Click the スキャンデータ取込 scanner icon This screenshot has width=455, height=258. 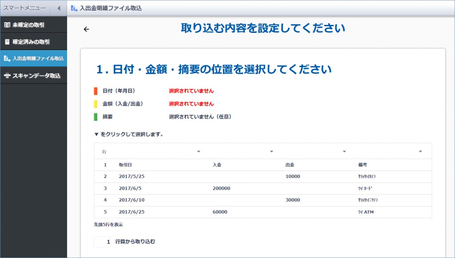7,75
